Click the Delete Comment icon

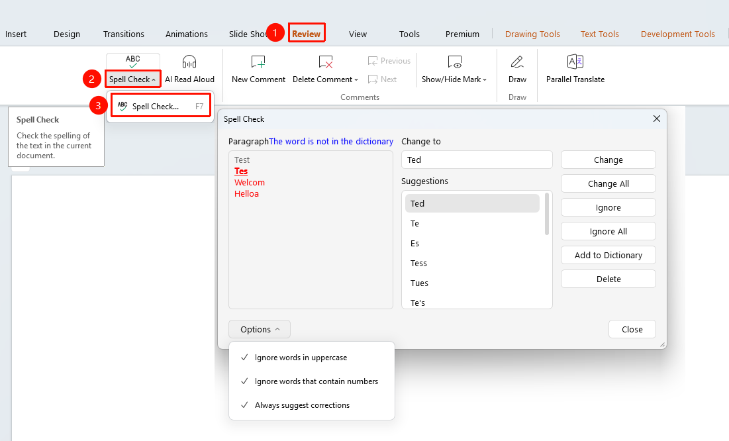[x=326, y=62]
